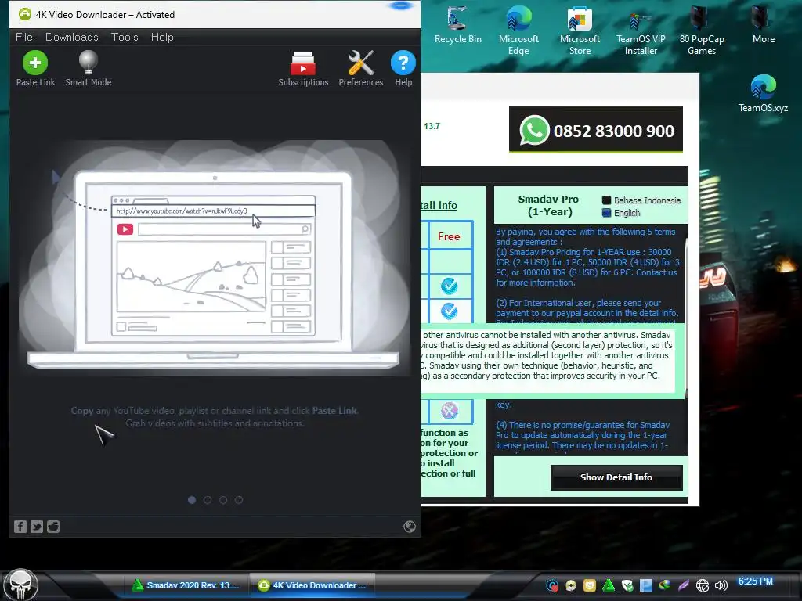Click the Instagram icon in downloader footer

coord(53,527)
